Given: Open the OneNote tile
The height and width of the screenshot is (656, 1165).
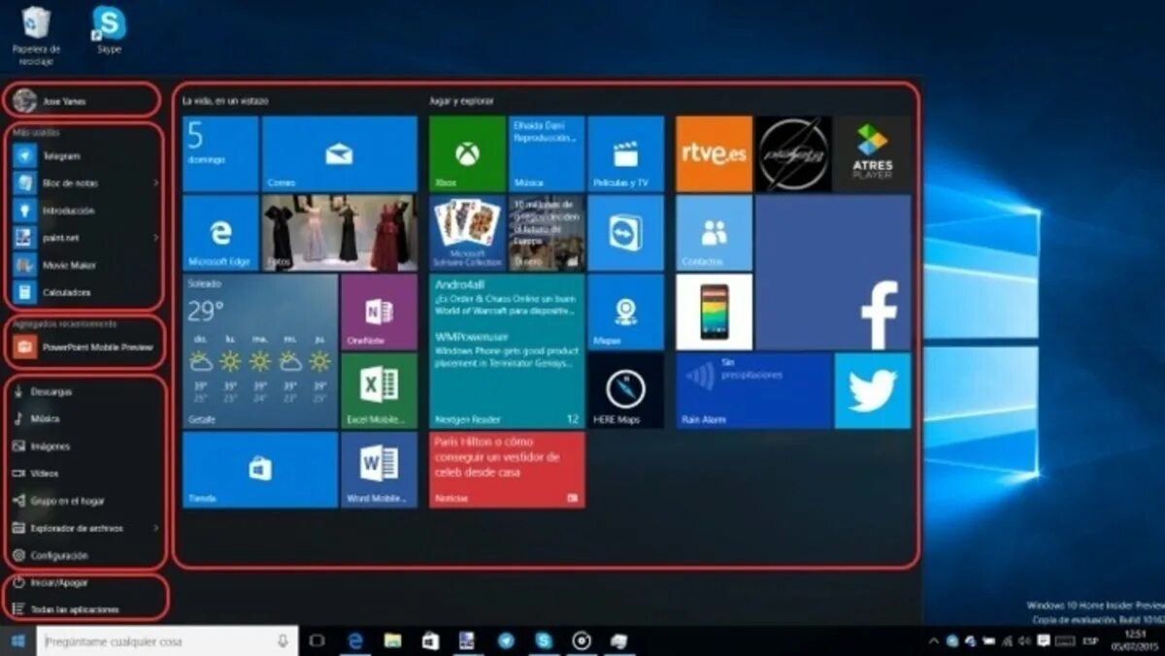Looking at the screenshot, I should (379, 312).
